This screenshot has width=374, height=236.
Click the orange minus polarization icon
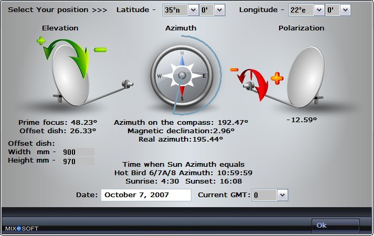pos(234,70)
